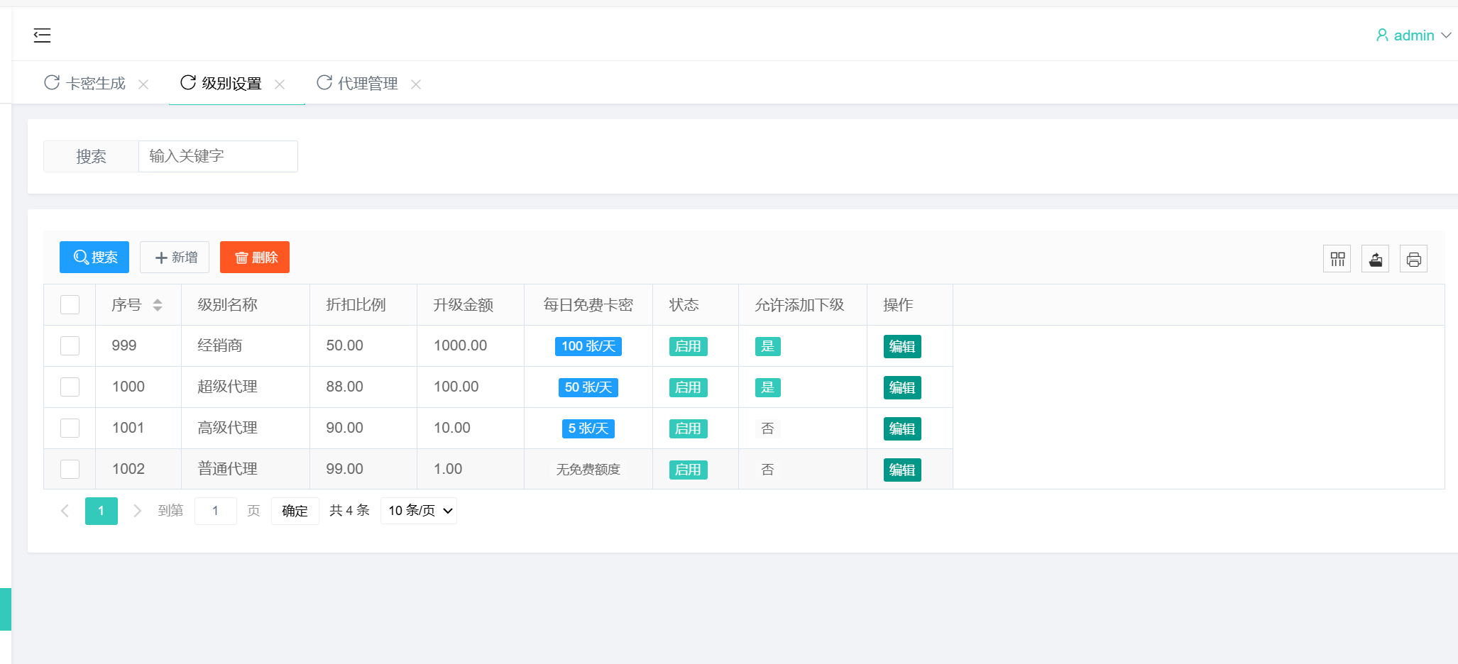Click the export table icon

coord(1376,259)
